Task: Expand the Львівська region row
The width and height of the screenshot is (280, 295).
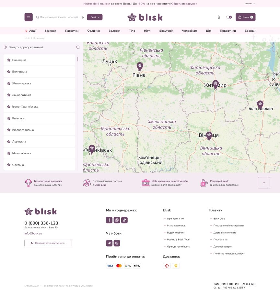Action: click(x=39, y=142)
